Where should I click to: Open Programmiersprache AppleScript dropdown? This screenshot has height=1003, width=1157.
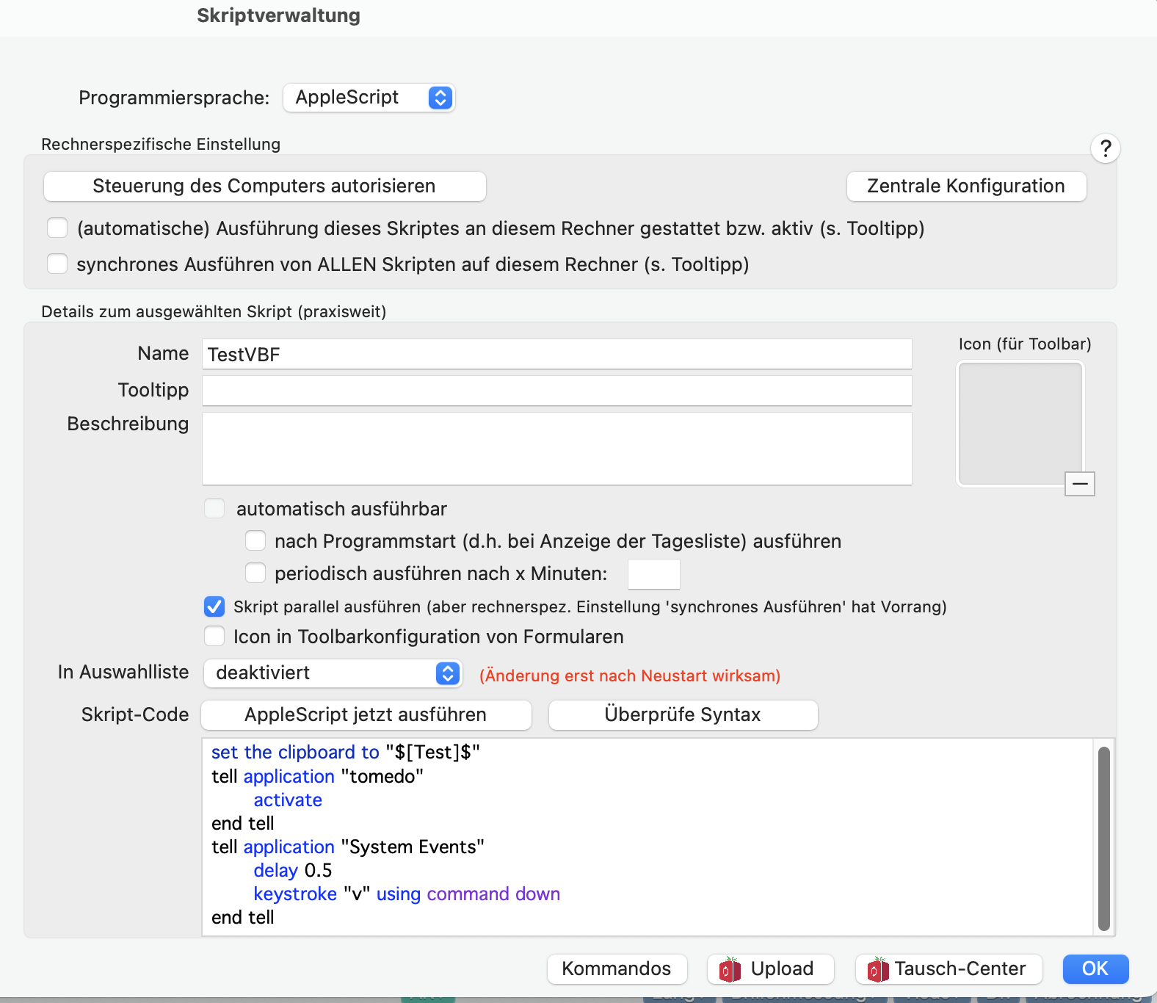(x=369, y=98)
